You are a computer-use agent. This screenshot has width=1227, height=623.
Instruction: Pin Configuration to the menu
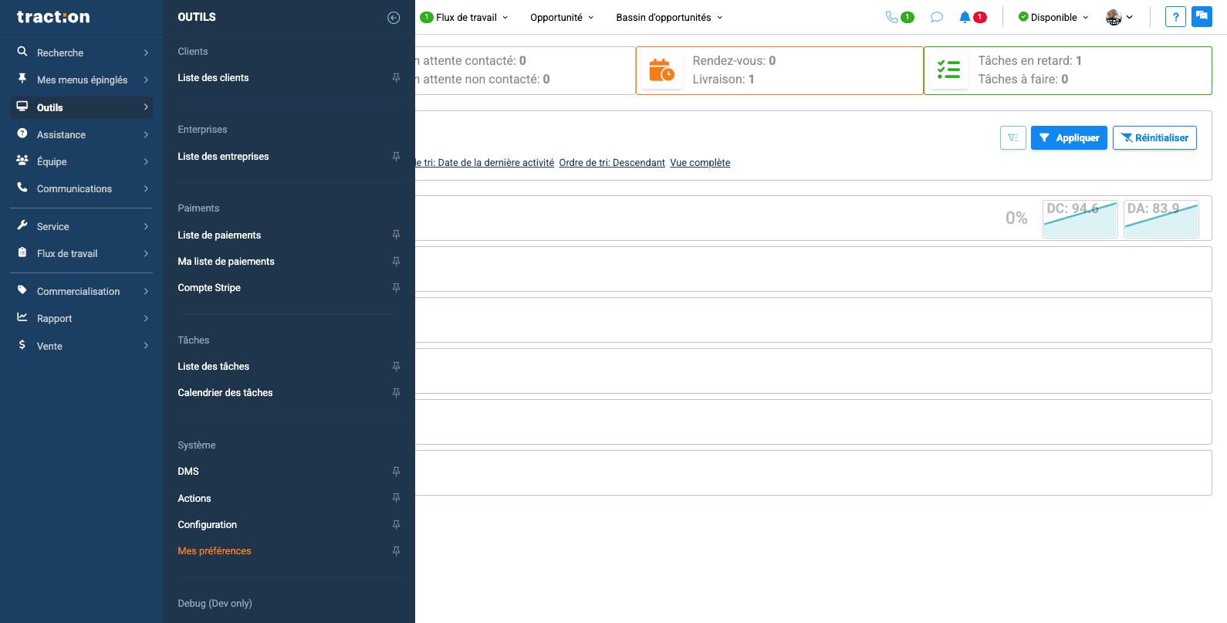[396, 525]
